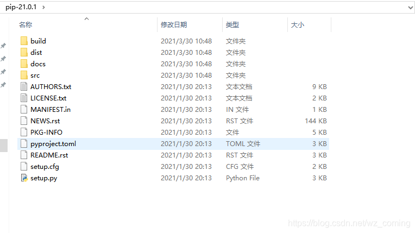The width and height of the screenshot is (415, 233).
Task: Select the NEWS.rst file name
Action: click(x=45, y=121)
